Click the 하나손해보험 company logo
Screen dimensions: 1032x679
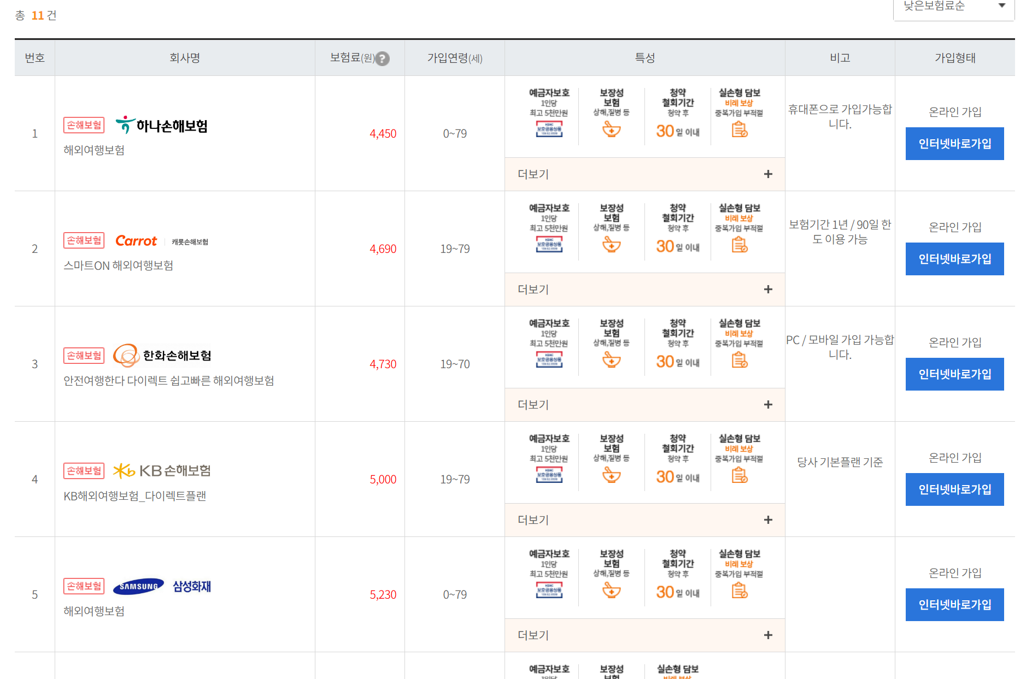click(161, 126)
